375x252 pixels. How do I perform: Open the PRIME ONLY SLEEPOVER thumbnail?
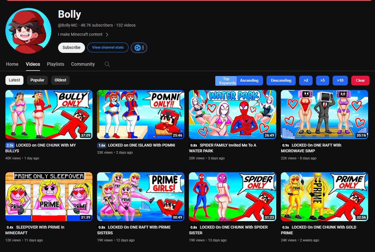49,197
